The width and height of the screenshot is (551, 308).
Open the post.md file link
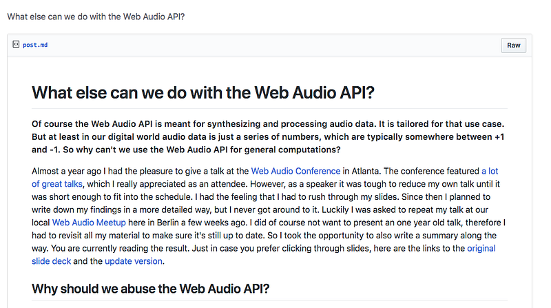tap(35, 45)
